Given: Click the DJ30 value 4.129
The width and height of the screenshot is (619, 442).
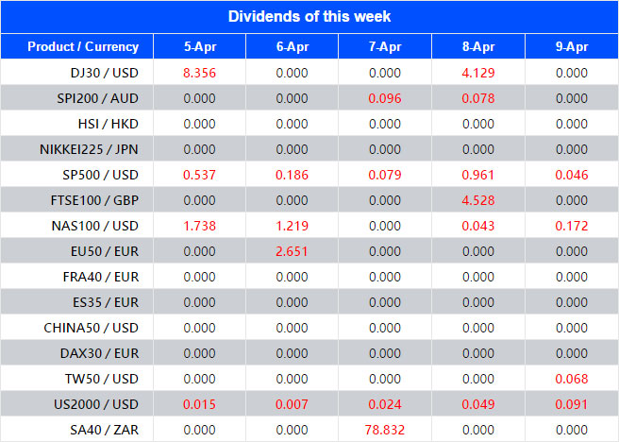Looking at the screenshot, I should point(477,72).
